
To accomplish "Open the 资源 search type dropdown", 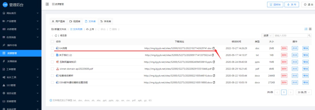I will [267, 35].
